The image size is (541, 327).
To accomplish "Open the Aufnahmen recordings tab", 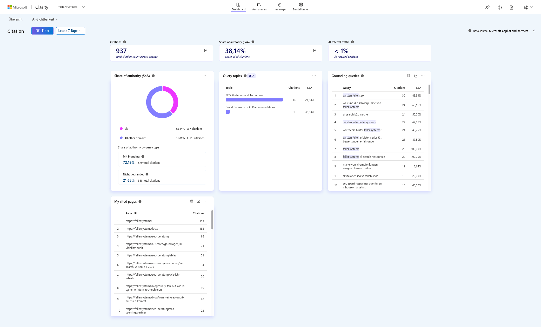I will 259,7.
